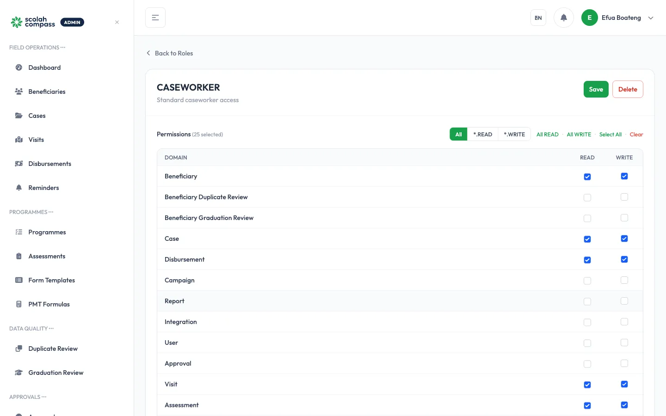
Task: Click the Select All link
Action: point(610,135)
